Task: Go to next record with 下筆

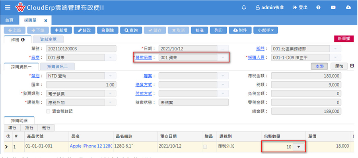Action: pos(38,30)
